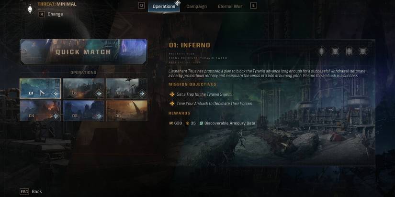Open the Eternal War tab

click(230, 6)
